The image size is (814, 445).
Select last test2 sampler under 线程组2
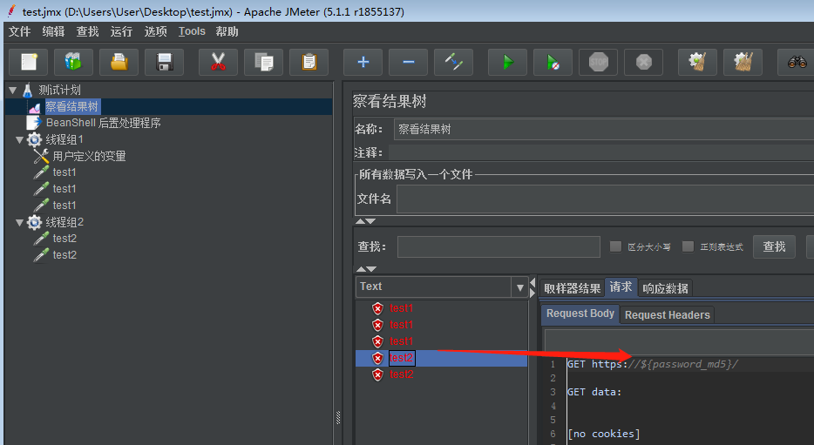(64, 254)
